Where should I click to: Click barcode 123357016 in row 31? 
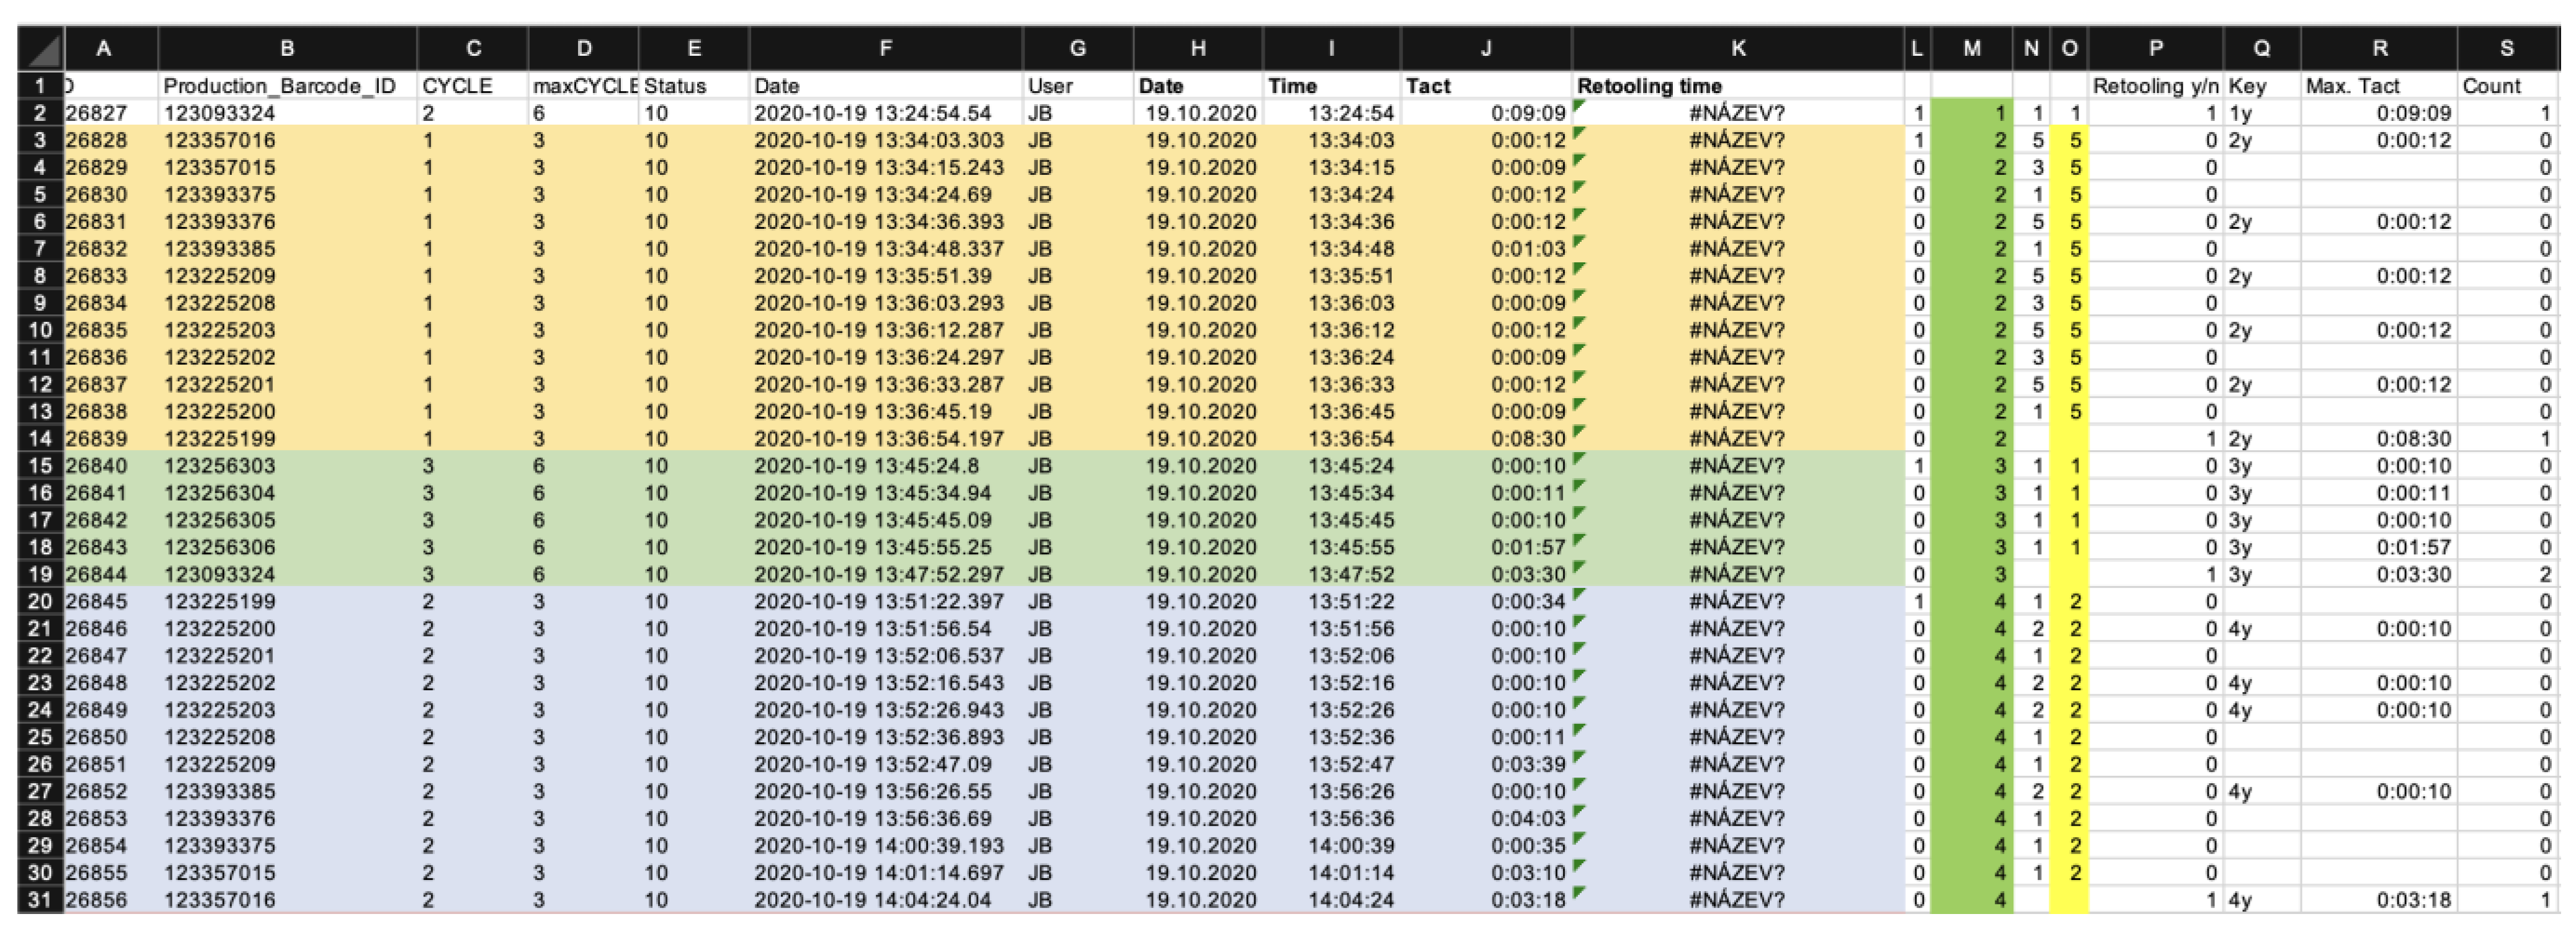[219, 900]
